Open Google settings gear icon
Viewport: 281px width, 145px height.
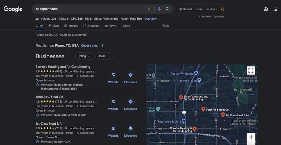click(266, 9)
